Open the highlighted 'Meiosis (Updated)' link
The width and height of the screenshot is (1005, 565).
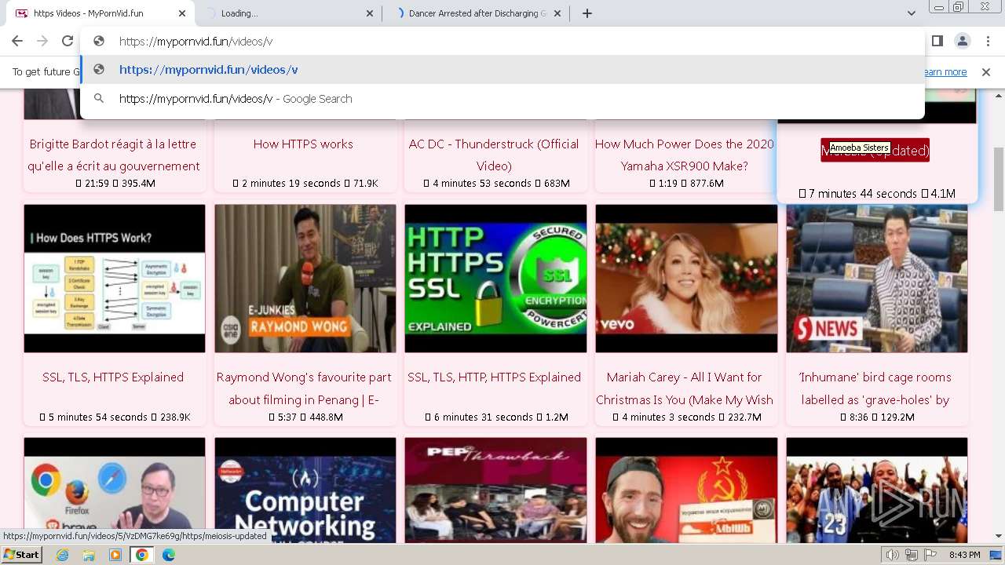[875, 150]
